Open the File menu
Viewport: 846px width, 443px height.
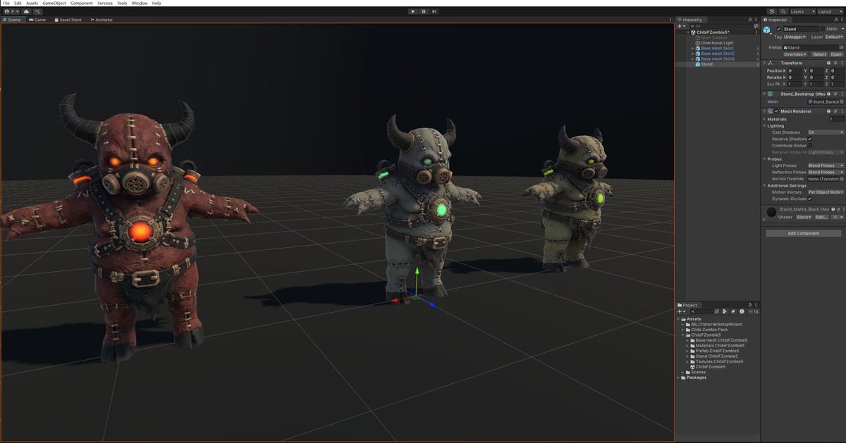coord(6,3)
